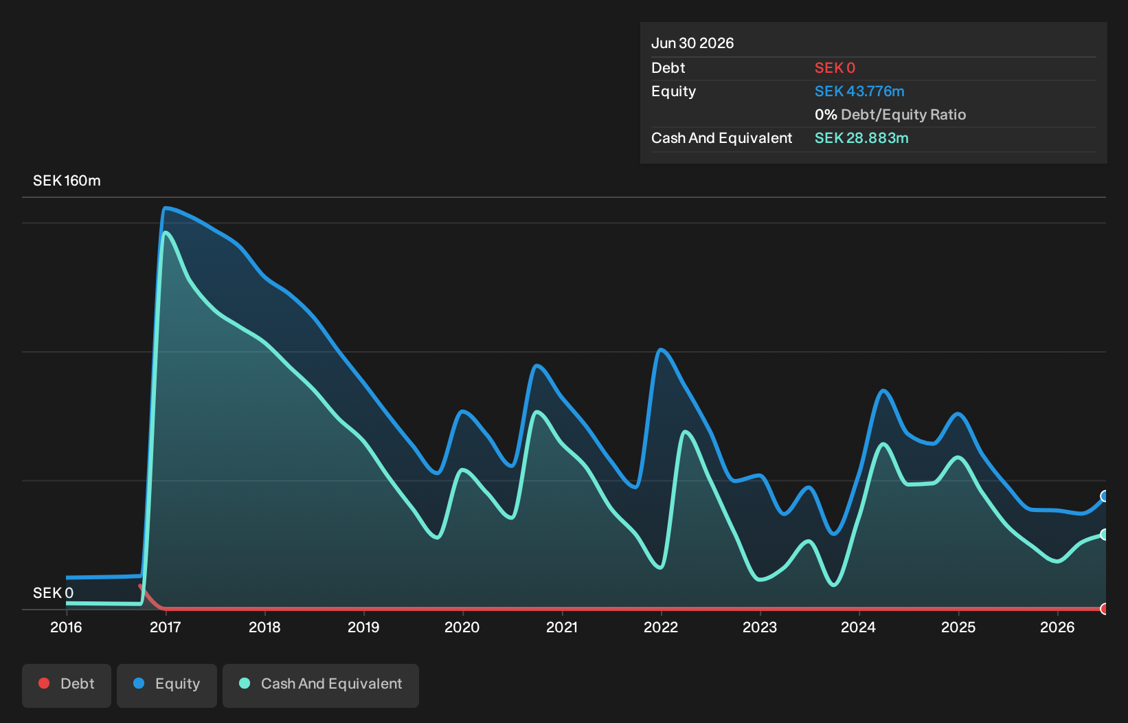
Task: Toggle the Cash And Equivalent legend button
Action: 321,685
